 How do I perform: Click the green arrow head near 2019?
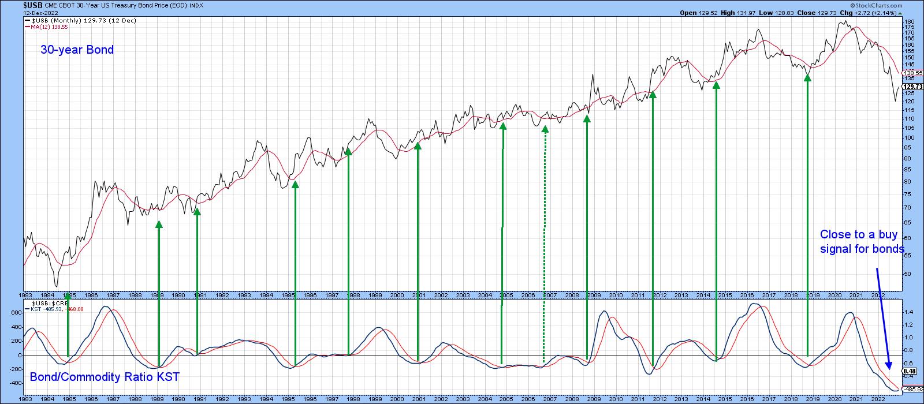click(807, 77)
